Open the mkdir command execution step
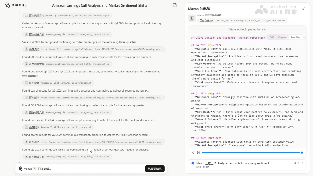Screen dimensions: 313x176 click(67, 16)
